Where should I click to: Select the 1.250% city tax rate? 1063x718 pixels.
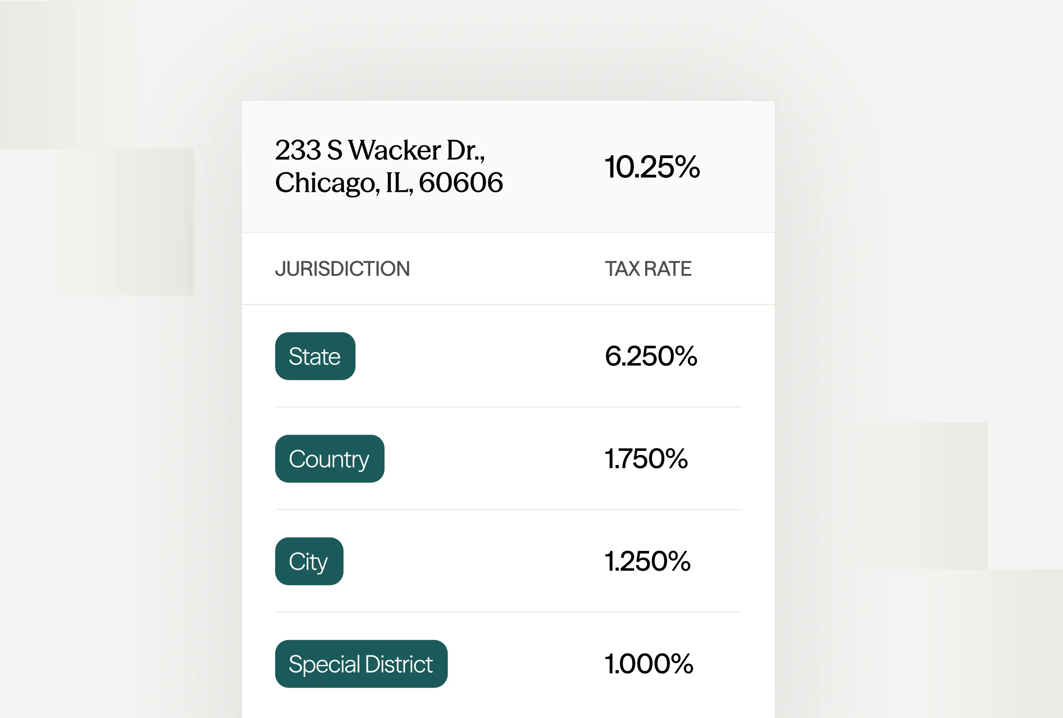tap(647, 561)
